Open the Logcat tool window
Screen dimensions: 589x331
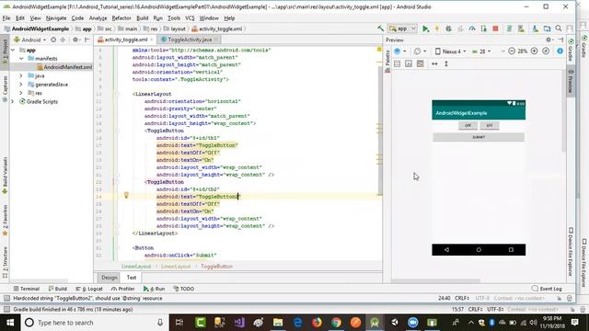89,289
